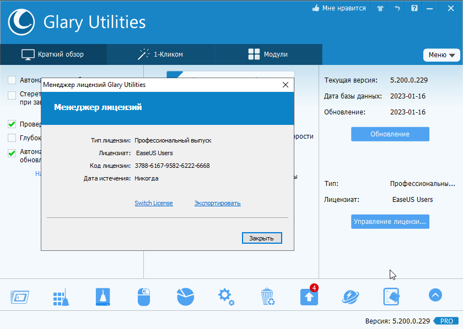Viewport: 463px width, 329px height.
Task: Click the "Обновление" button
Action: pos(390,134)
